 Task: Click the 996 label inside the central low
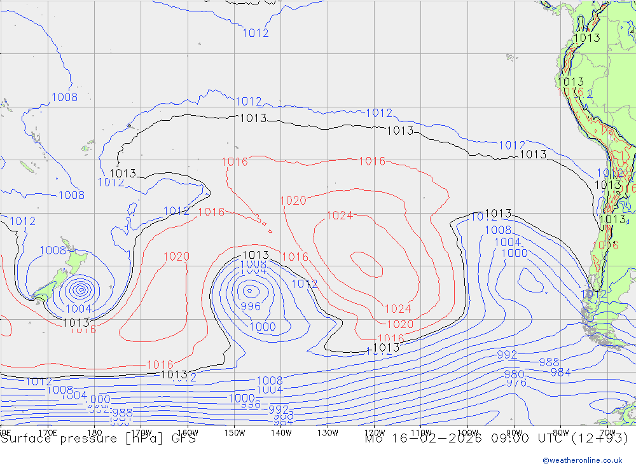tap(251, 306)
